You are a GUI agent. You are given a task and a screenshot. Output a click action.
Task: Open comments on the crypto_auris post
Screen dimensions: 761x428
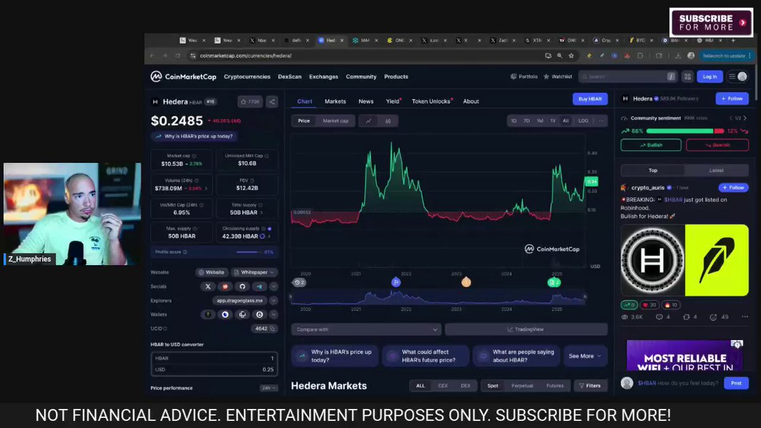click(x=663, y=317)
